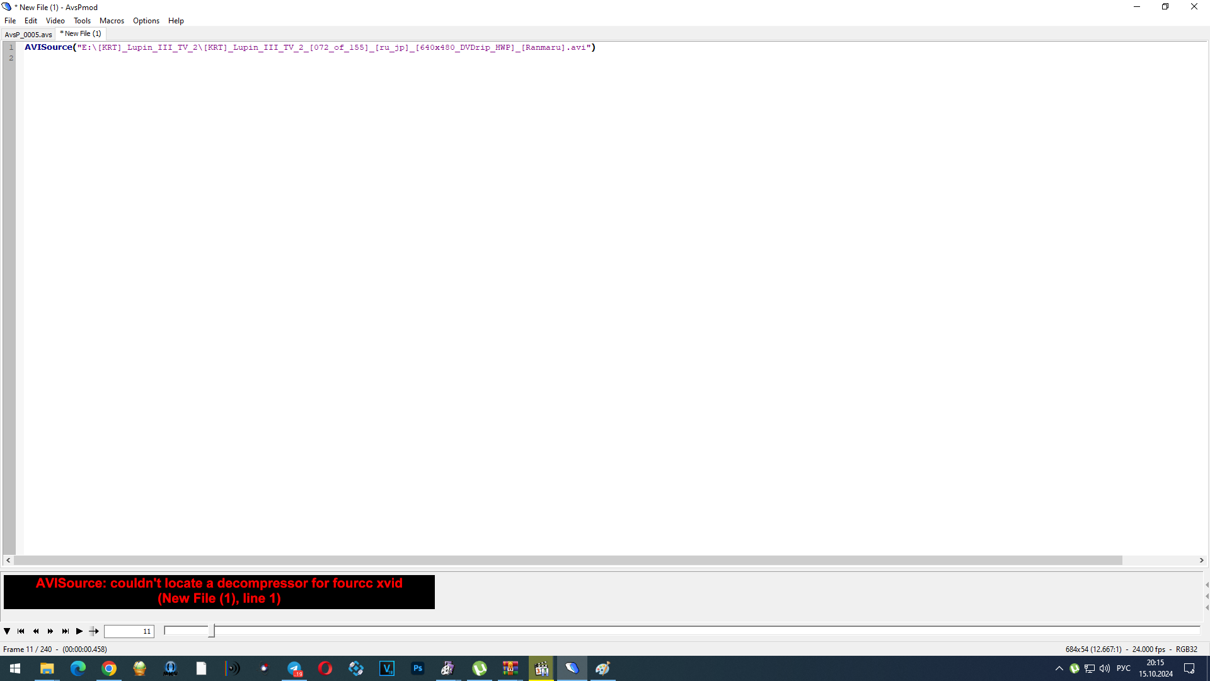
Task: Toggle the video preview triangle button
Action: pos(7,631)
